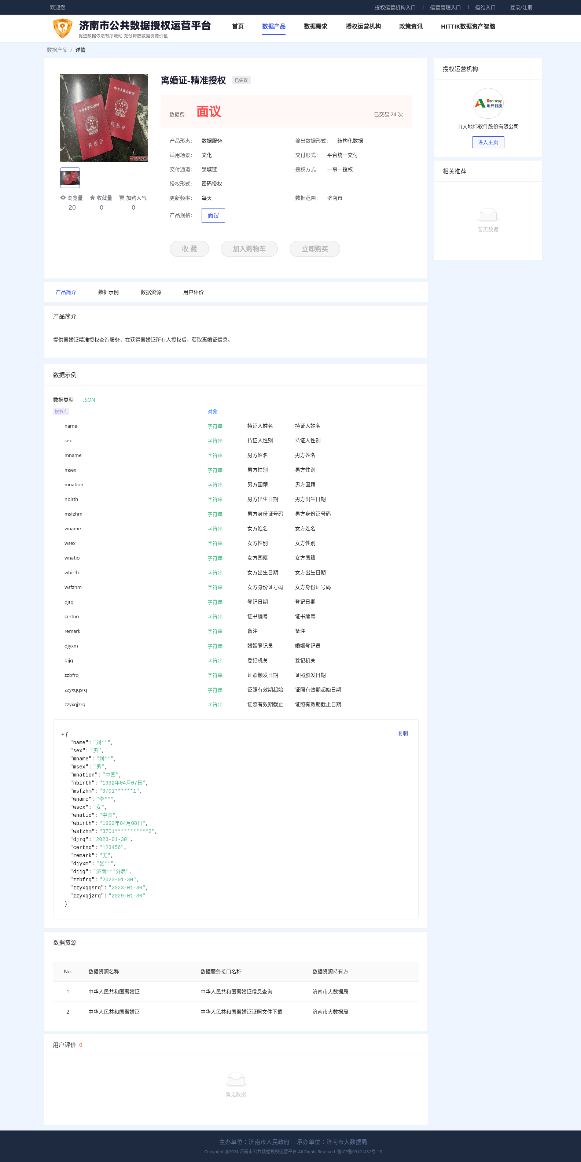Viewport: 581px width, 1162px height.
Task: Click the platform shield logo icon
Action: pos(62,28)
